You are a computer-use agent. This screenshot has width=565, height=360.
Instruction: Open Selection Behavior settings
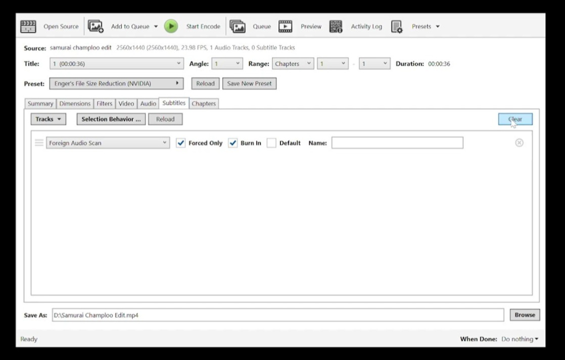pos(111,119)
